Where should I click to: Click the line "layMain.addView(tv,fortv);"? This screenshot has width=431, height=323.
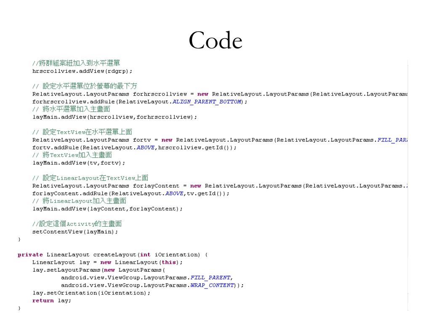(79, 163)
